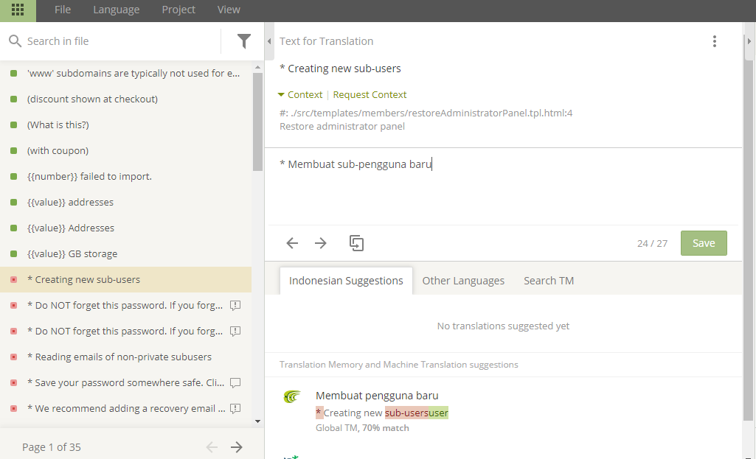Screen dimensions: 756x459
Task: Open the three-dot options menu
Action: coord(714,41)
